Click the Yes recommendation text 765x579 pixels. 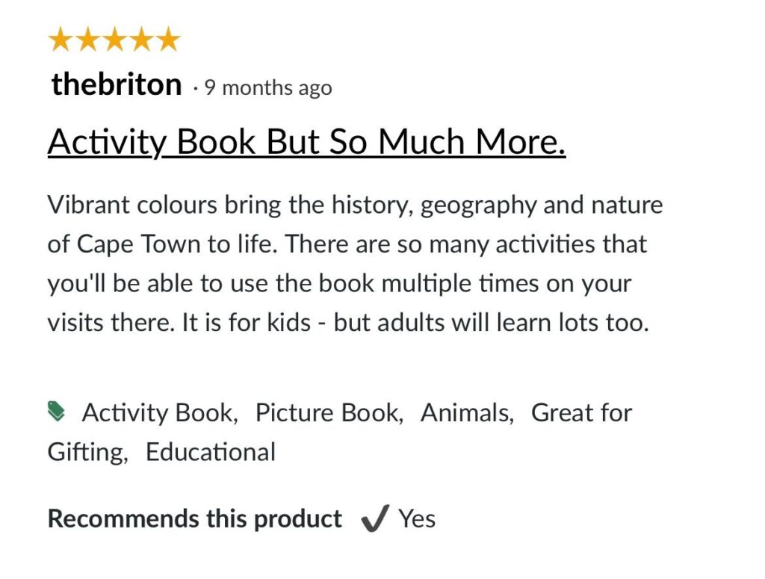(x=417, y=518)
